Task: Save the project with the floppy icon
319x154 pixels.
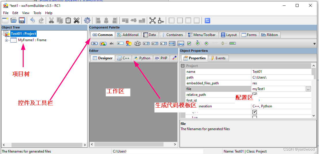Action: (x=22, y=20)
